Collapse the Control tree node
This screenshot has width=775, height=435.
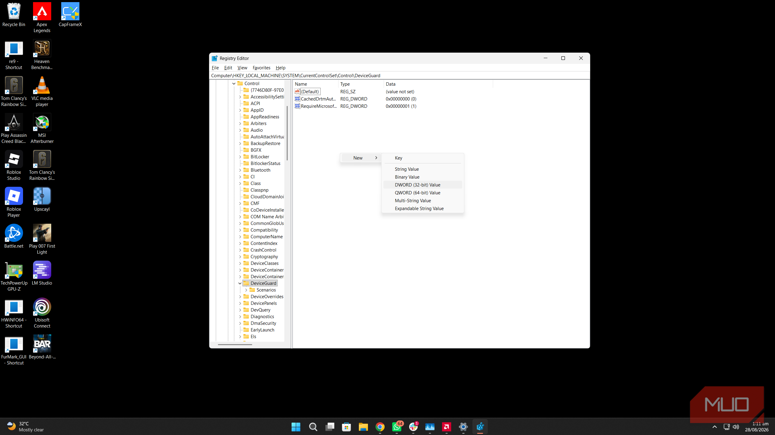(234, 84)
